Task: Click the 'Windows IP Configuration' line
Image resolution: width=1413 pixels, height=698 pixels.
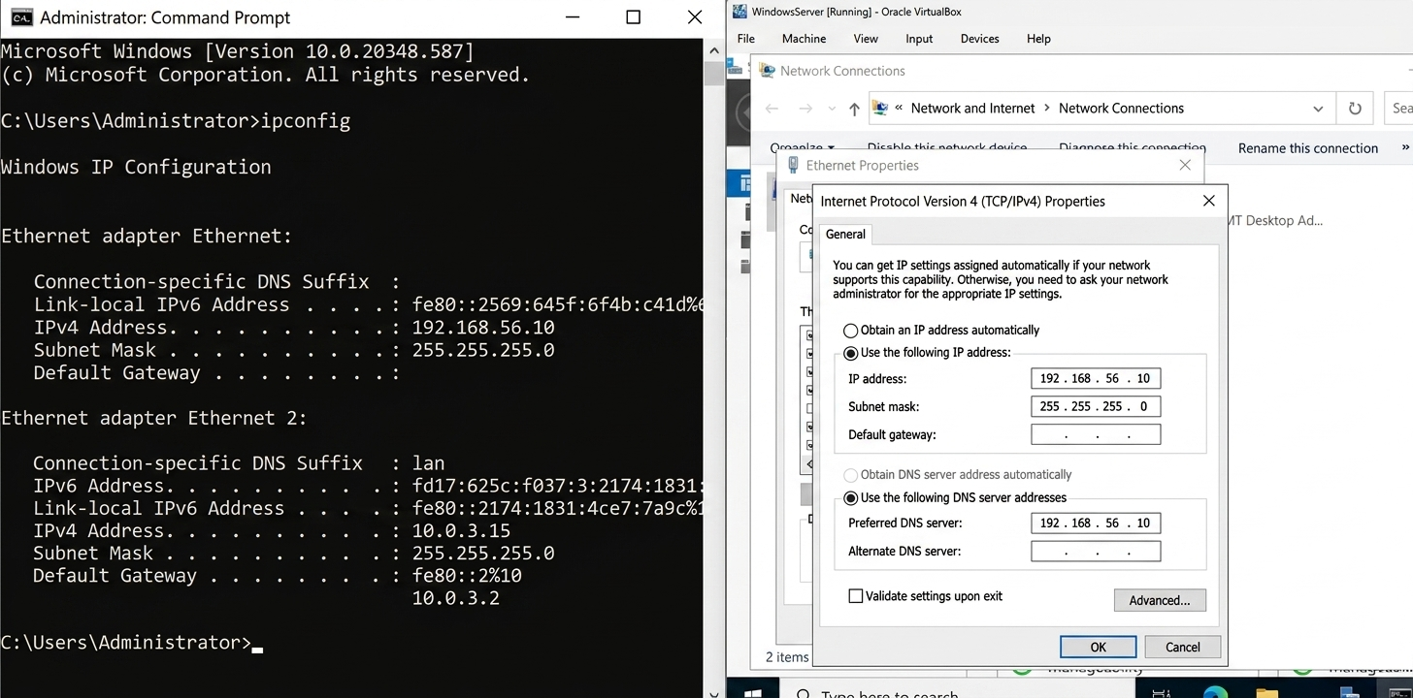Action: [136, 167]
